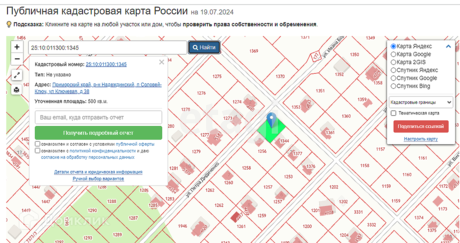Check the personal data consent checkbox
The height and width of the screenshot is (243, 460).
[38, 151]
